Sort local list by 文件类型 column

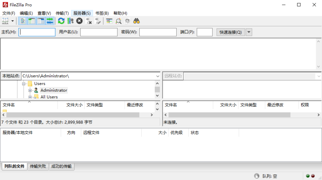point(104,105)
